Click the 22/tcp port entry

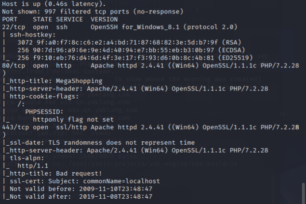(13, 27)
